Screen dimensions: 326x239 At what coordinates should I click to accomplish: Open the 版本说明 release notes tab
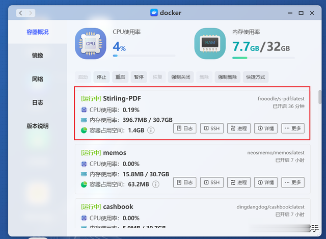(x=38, y=126)
